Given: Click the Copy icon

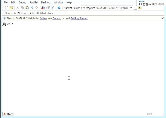Looking at the screenshot, I should point(22,8).
